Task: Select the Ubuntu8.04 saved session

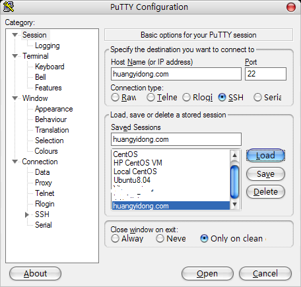Action: tap(171, 180)
